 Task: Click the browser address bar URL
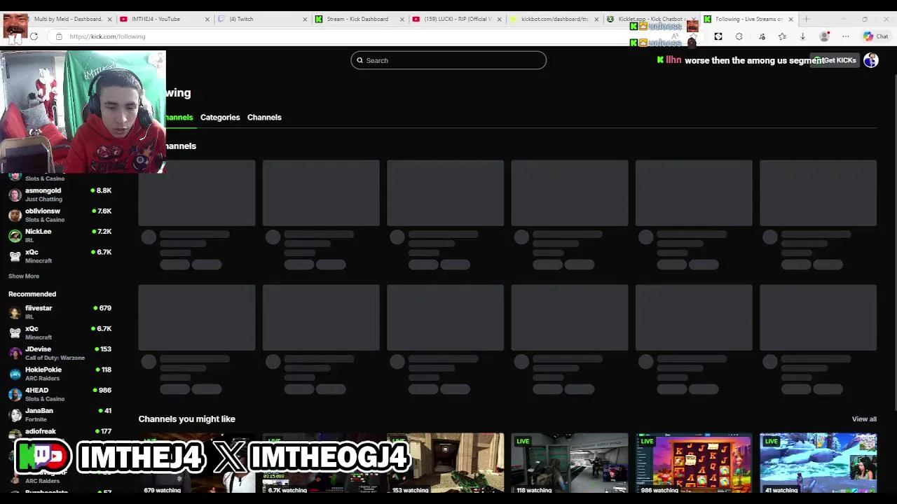tap(107, 36)
